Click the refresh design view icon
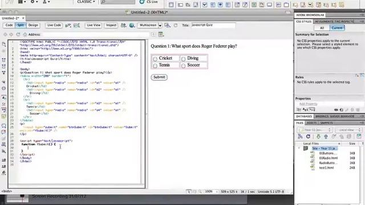 pos(176,25)
